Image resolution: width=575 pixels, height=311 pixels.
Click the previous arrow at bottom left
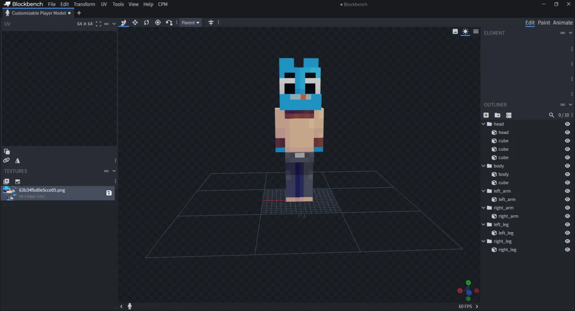click(121, 306)
